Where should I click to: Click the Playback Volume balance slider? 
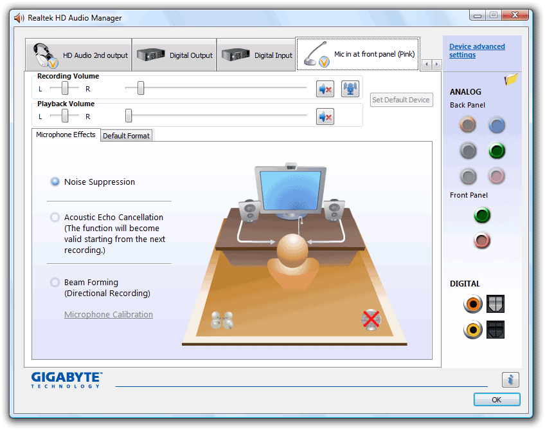point(65,116)
